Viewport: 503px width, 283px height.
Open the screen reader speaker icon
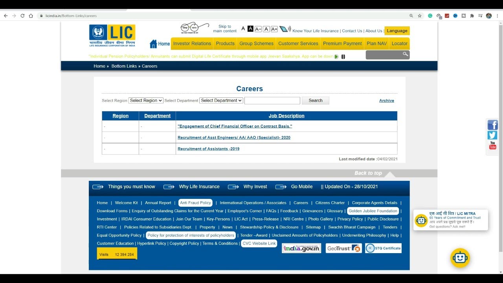coord(285,29)
